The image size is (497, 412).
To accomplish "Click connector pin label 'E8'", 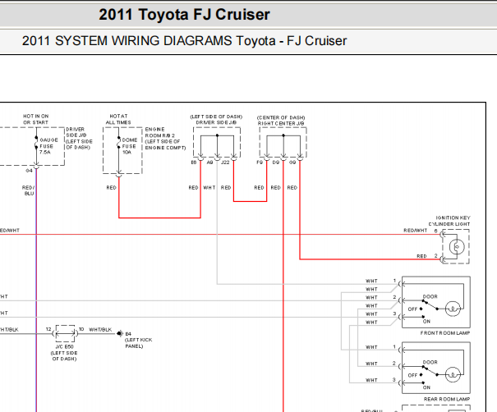I will [x=194, y=163].
